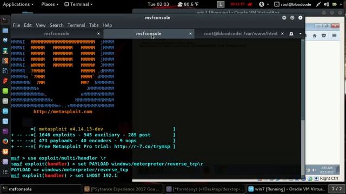This screenshot has width=346, height=194.
Task: Launch the Maltego icon in dock
Action: 5,71
